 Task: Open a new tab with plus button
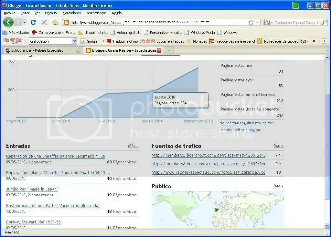[x=169, y=50]
